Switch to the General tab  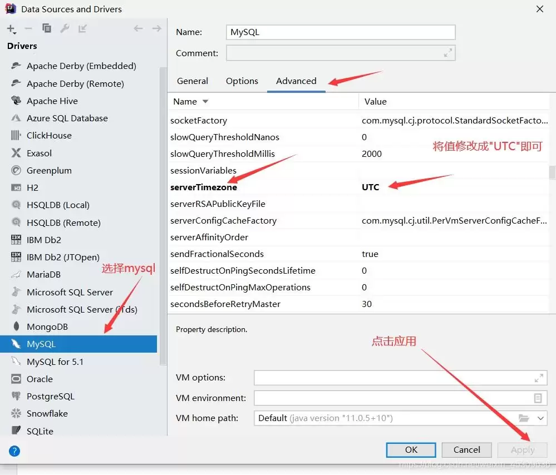pos(192,81)
